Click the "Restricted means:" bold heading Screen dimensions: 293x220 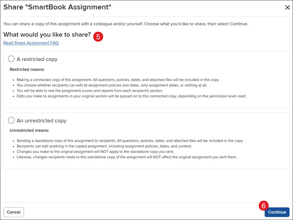27,69
